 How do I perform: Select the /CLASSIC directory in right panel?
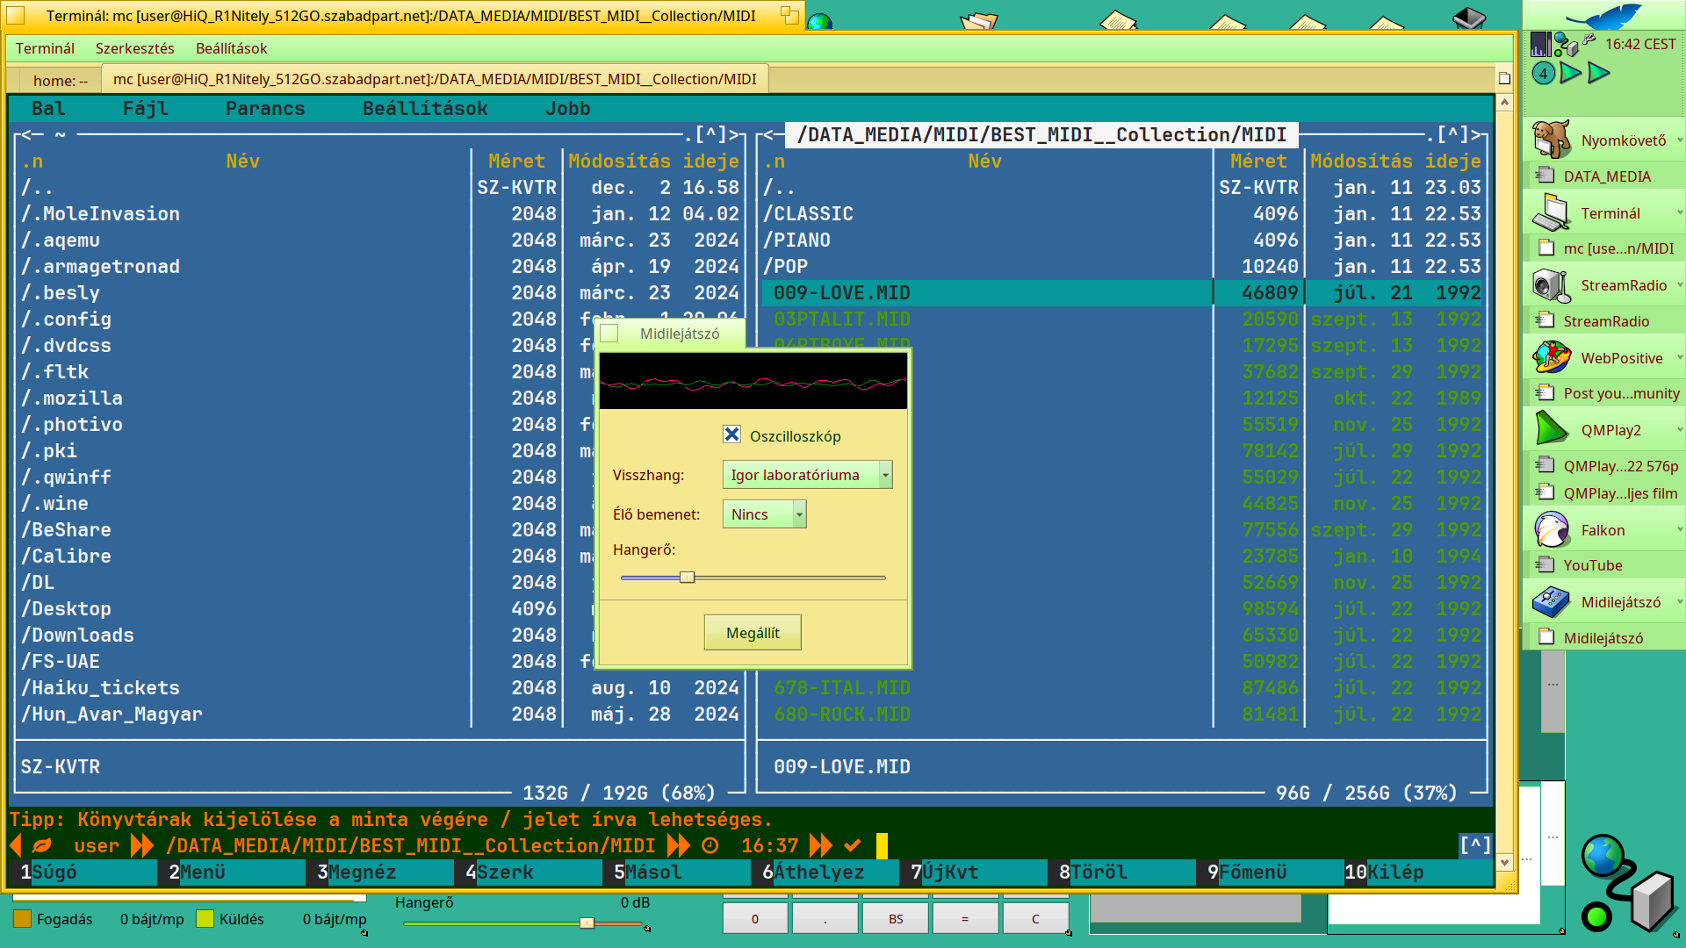tap(1121, 213)
